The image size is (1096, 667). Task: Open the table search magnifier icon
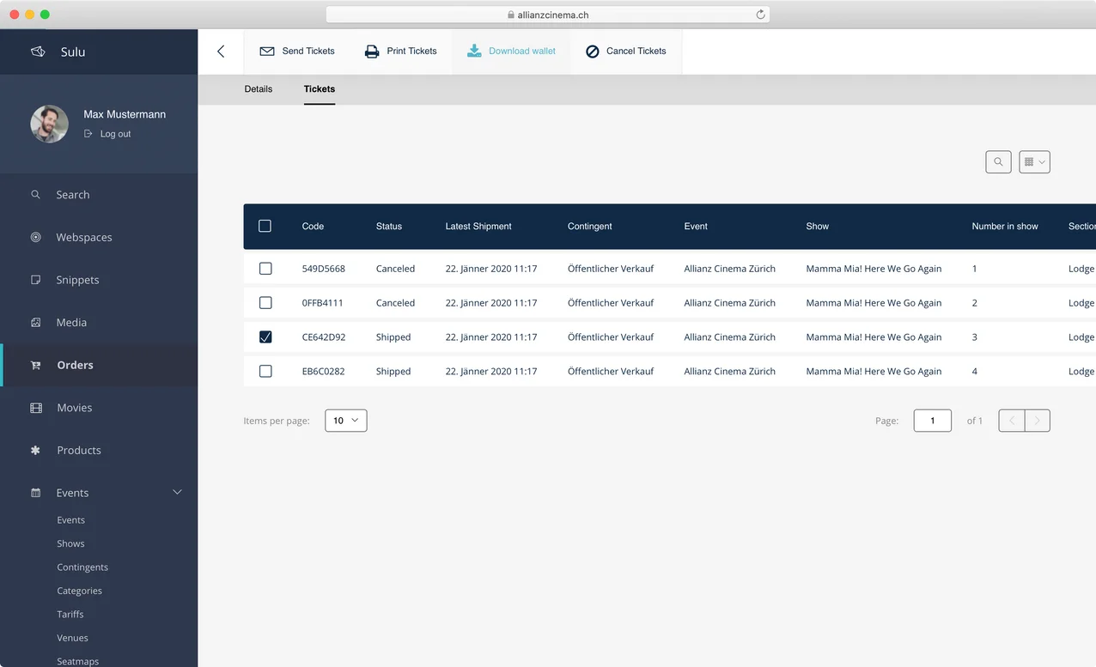[998, 162]
